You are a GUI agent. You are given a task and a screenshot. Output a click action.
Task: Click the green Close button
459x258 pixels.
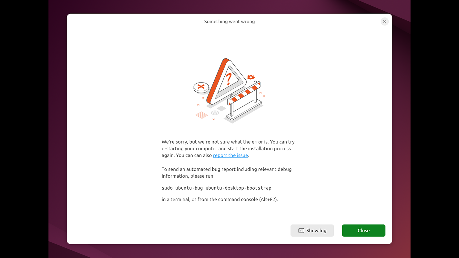(x=364, y=231)
